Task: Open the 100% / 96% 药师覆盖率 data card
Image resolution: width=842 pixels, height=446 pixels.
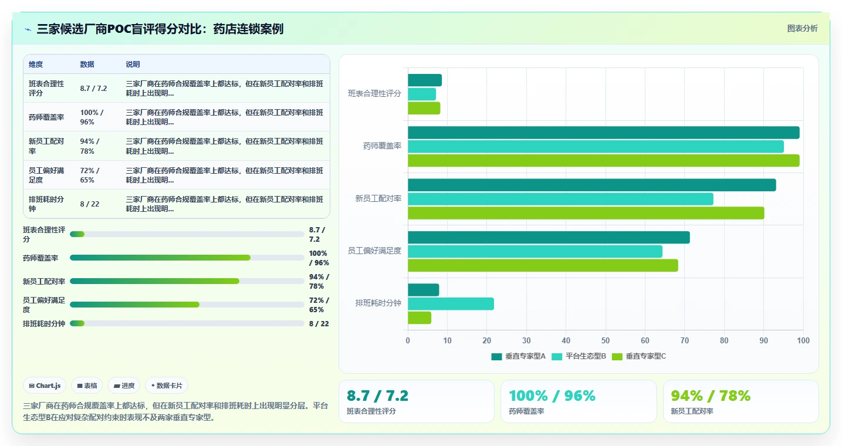Action: [579, 401]
